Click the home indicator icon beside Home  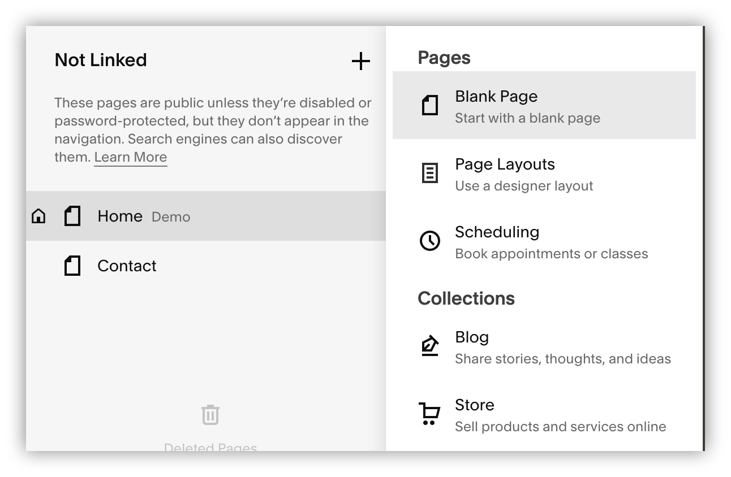click(38, 216)
